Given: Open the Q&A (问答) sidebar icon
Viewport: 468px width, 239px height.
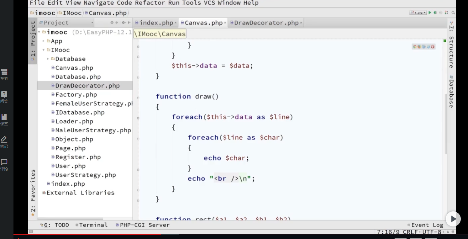Looking at the screenshot, I should (4, 97).
